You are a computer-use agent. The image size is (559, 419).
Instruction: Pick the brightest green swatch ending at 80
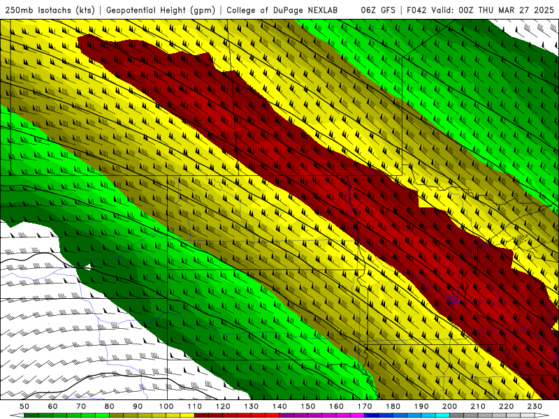[102, 416]
